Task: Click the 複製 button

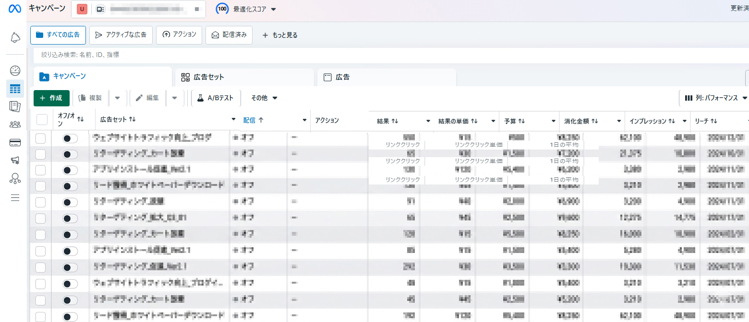Action: click(x=91, y=98)
